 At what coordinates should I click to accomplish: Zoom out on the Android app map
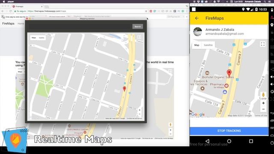(263, 110)
